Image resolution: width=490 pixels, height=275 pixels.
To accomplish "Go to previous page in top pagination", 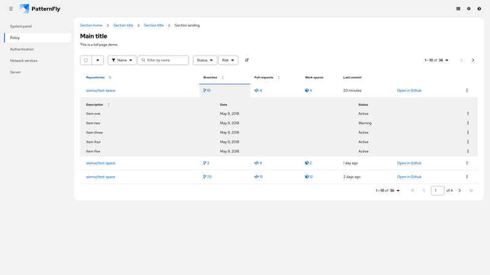I will click(462, 60).
